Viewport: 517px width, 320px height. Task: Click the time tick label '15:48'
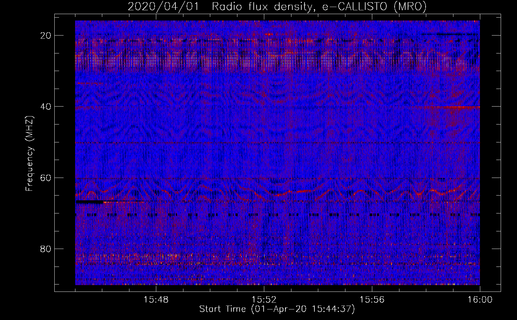click(156, 300)
